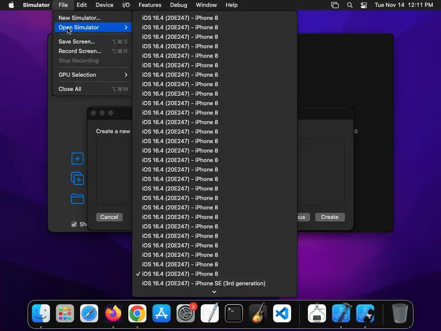Open Finder from the dock

coord(41,313)
